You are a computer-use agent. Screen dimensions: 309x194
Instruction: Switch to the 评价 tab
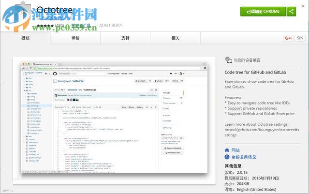click(75, 38)
